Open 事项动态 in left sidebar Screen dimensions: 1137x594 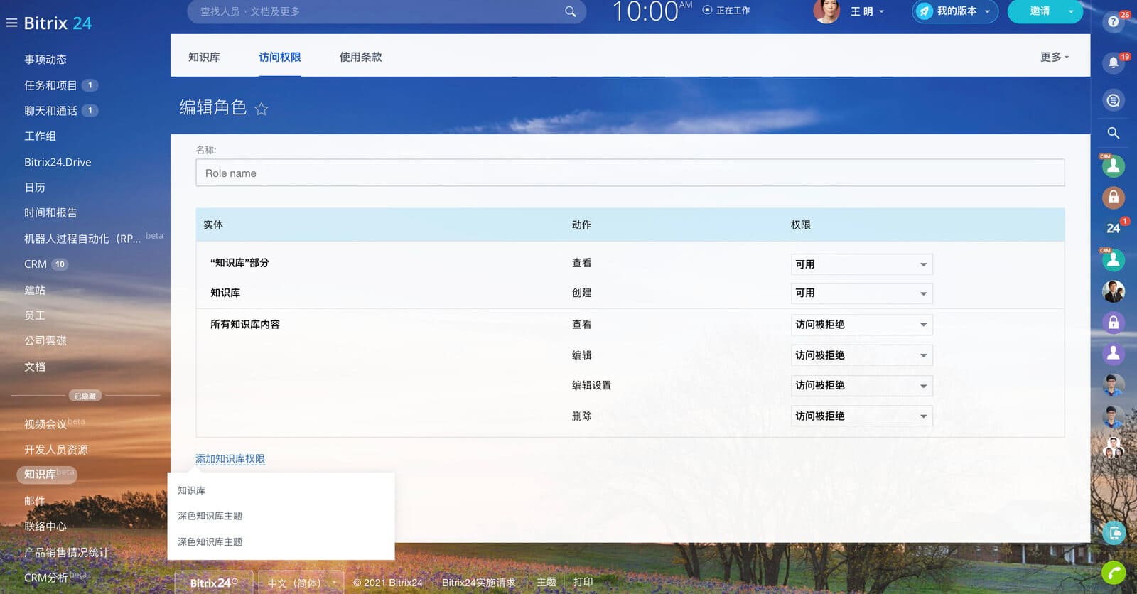pyautogui.click(x=45, y=60)
